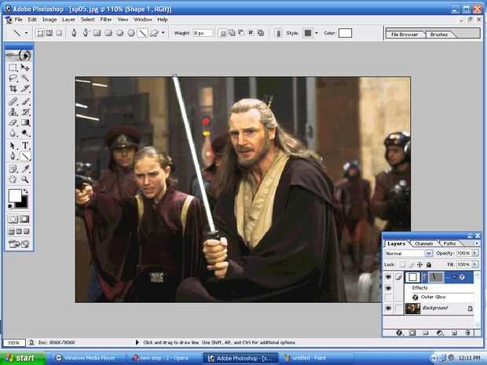Select the Brush tool

(25, 101)
